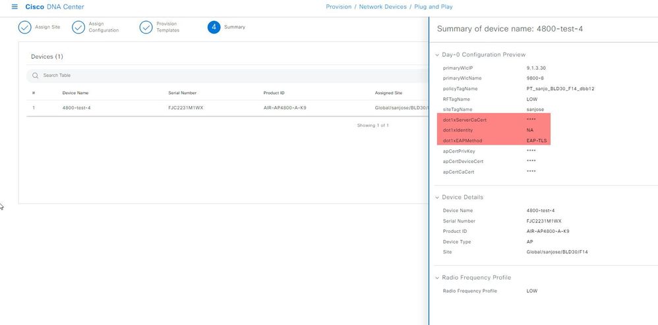
Task: Focus the Search Table field
Action: click(x=227, y=76)
